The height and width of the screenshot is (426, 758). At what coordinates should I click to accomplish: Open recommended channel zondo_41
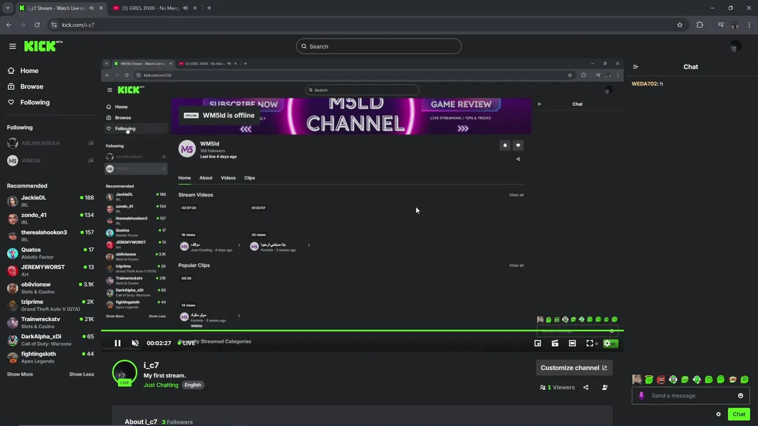click(50, 218)
